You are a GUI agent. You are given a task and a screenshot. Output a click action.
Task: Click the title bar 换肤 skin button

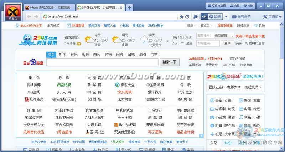[248, 6]
